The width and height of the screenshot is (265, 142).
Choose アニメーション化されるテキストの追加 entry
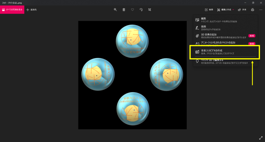pyautogui.click(x=225, y=43)
